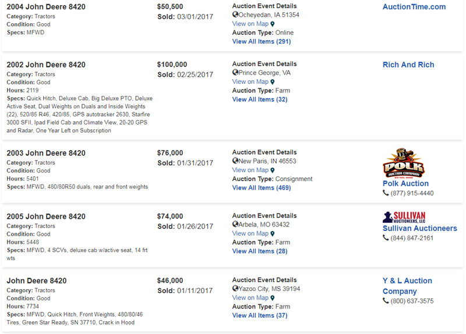This screenshot has height=334, width=466.
Task: Open the Rich And Rich auctioneer link
Action: point(408,65)
